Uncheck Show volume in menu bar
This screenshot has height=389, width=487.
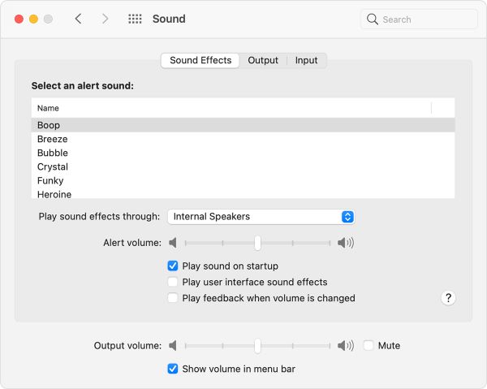(x=173, y=369)
